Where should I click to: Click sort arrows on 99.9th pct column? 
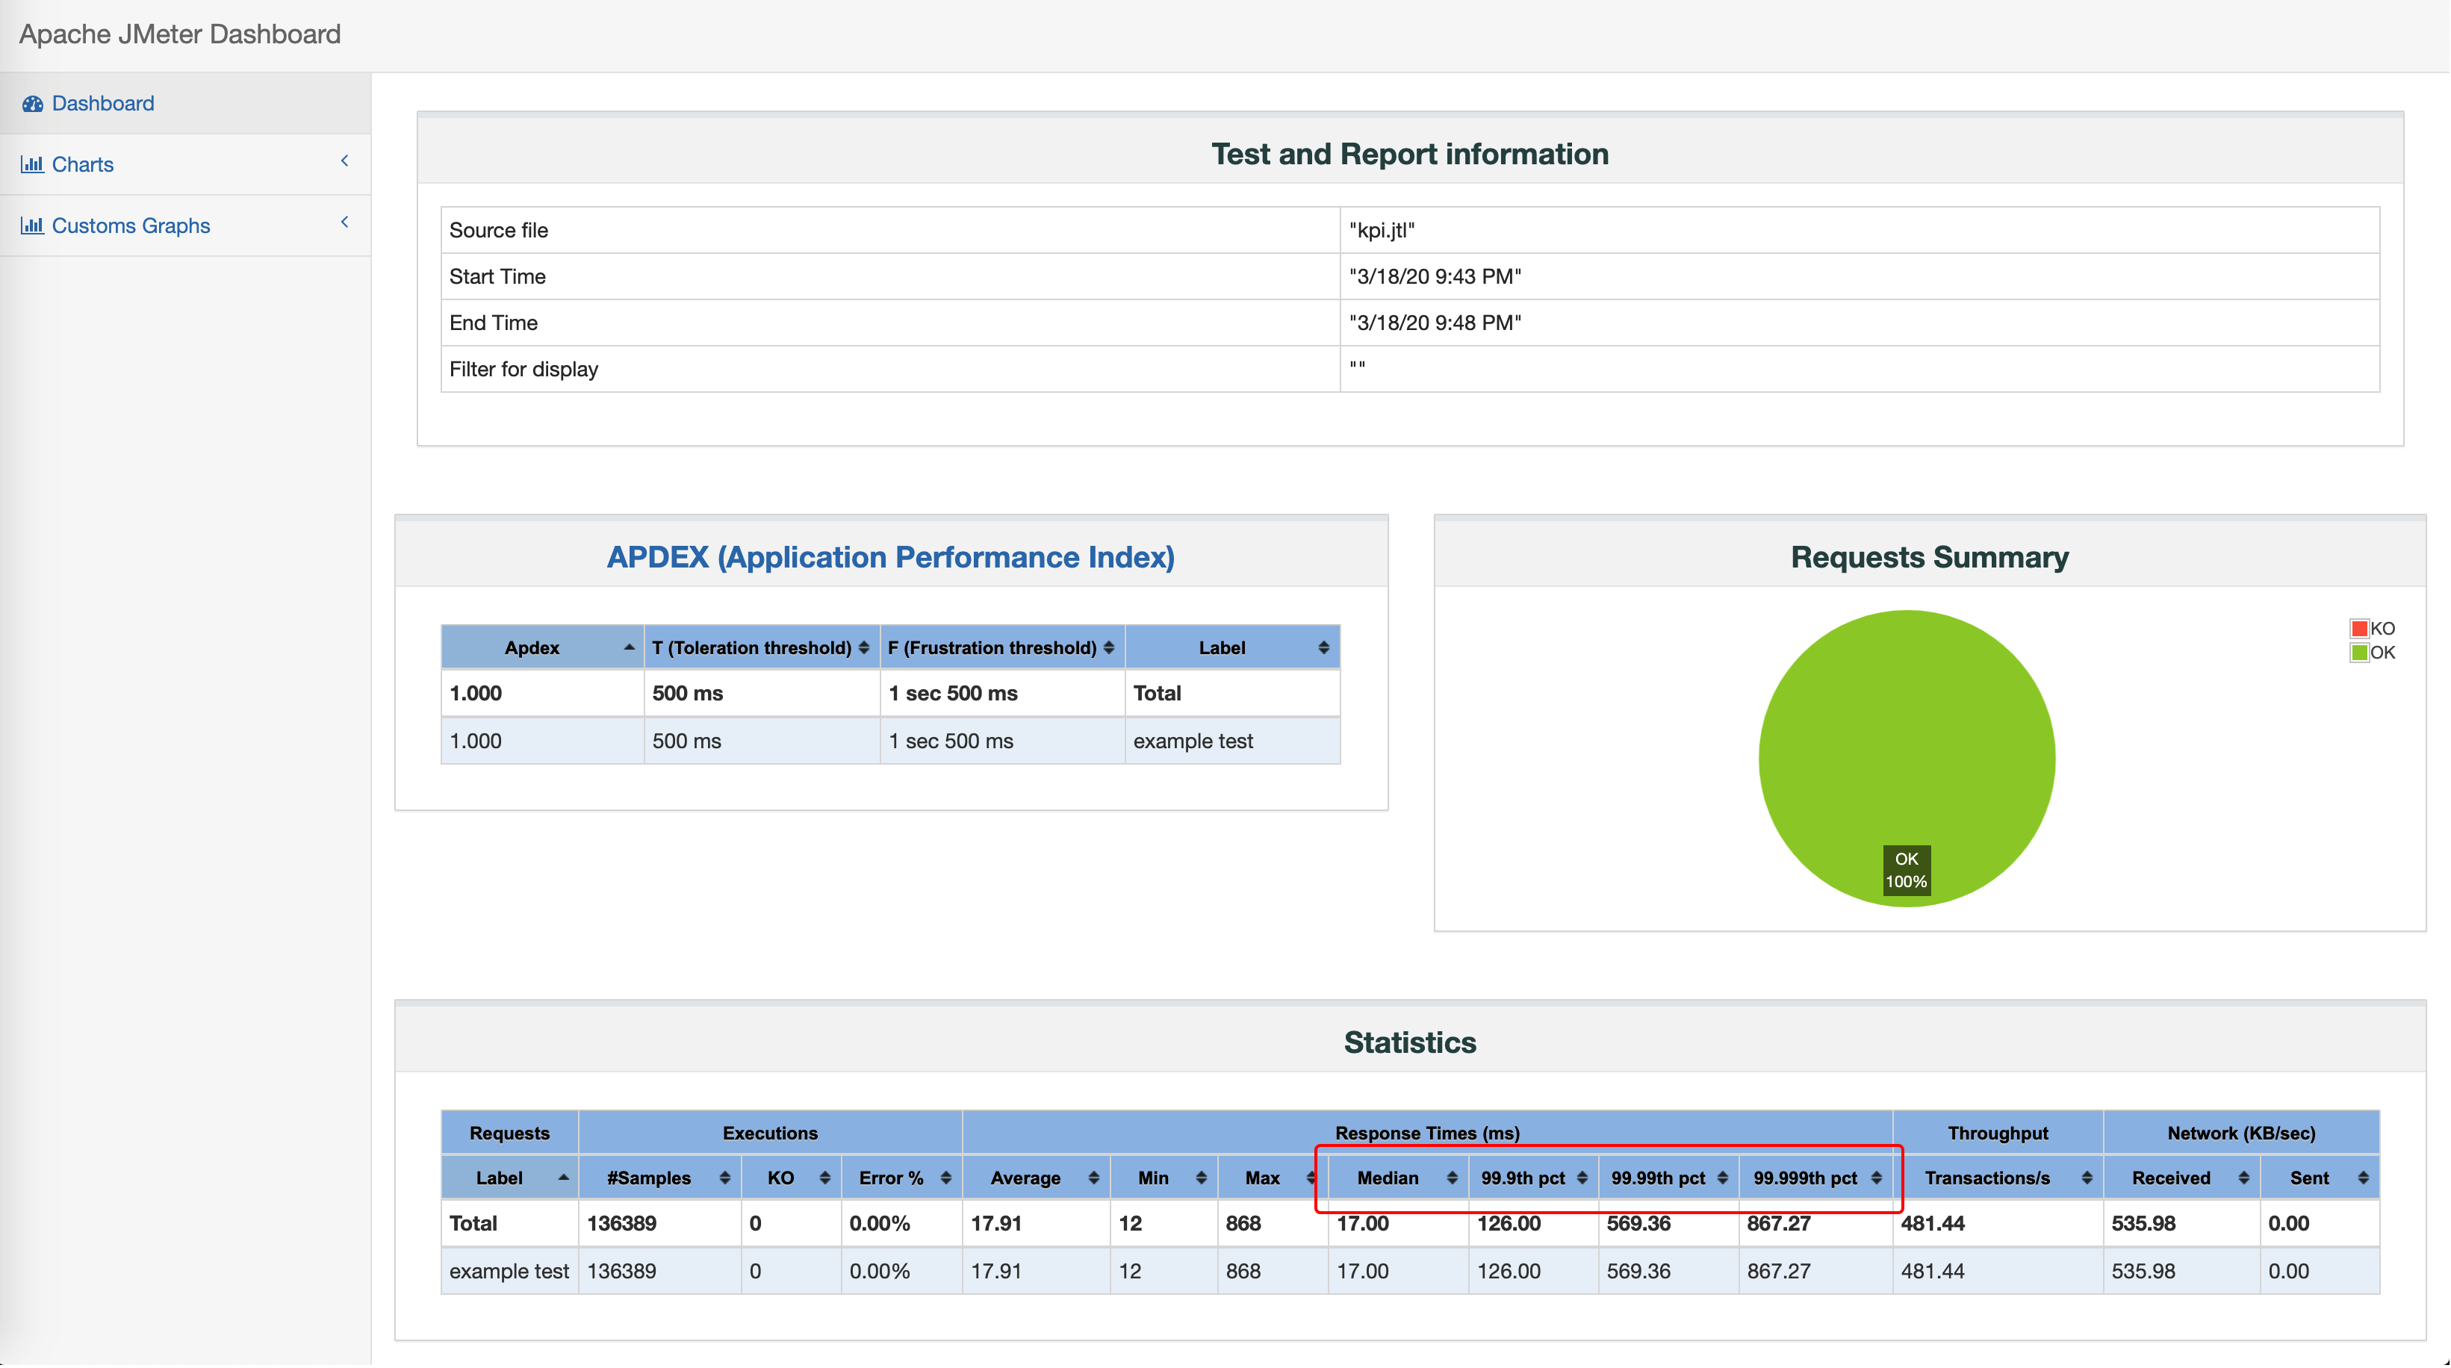tap(1582, 1178)
